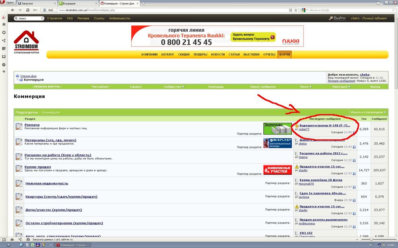
Task: Go to last post in Квартиры row
Action: 354,200
